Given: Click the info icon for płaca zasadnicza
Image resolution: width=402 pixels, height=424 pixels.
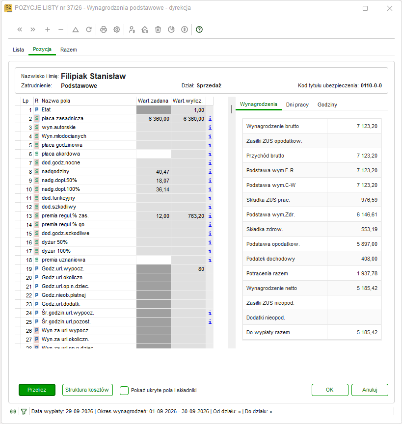Looking at the screenshot, I should point(210,119).
